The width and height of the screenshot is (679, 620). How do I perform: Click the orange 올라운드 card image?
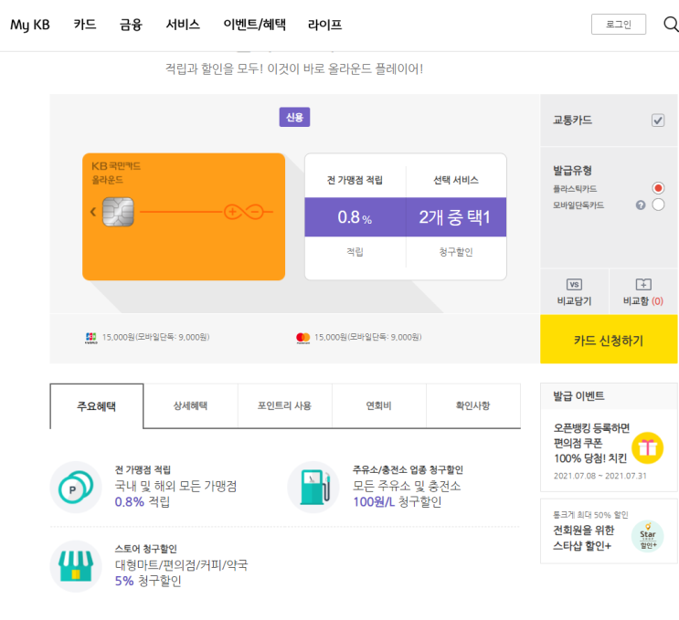pyautogui.click(x=184, y=216)
